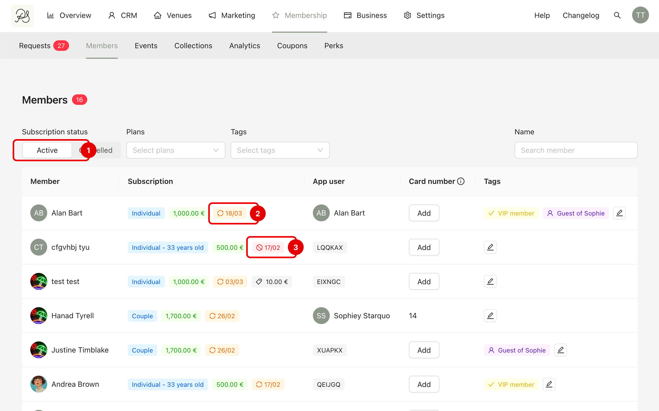Click the search magnifier icon in header
659x411 pixels.
617,16
